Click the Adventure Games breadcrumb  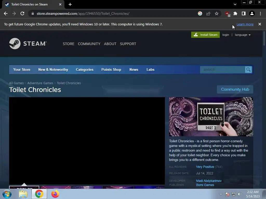tap(40, 83)
